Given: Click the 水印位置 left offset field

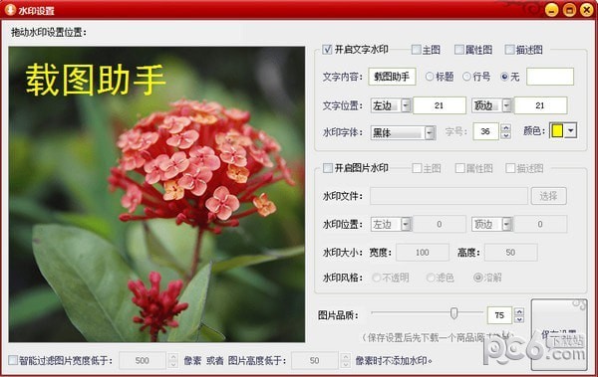Looking at the screenshot, I should 440,224.
